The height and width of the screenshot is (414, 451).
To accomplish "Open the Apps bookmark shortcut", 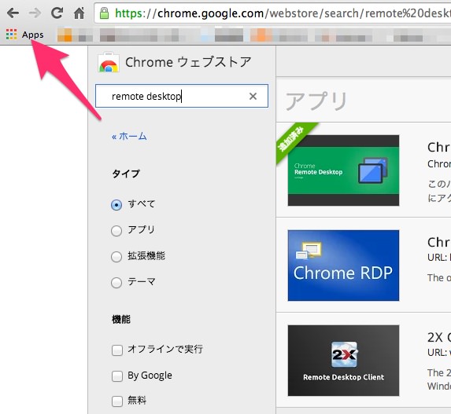I will (25, 35).
